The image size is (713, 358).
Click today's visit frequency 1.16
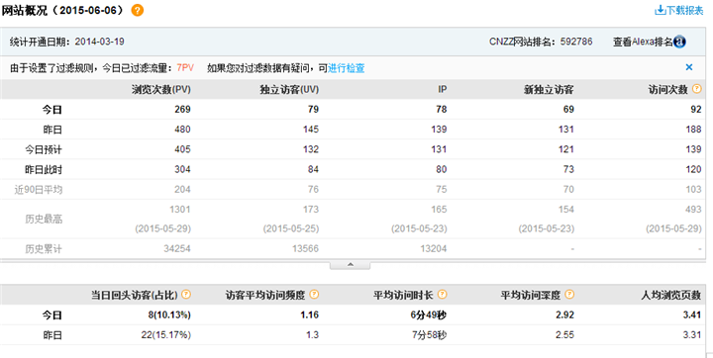point(310,314)
